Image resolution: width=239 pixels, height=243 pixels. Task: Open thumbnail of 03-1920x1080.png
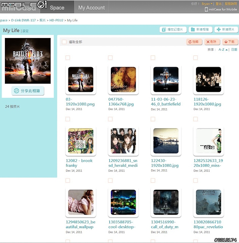81,79
